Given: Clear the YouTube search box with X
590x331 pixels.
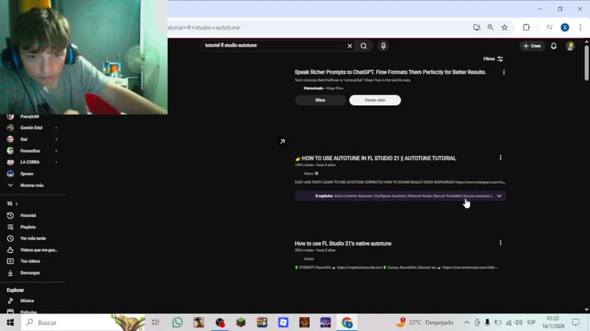Looking at the screenshot, I should point(349,46).
